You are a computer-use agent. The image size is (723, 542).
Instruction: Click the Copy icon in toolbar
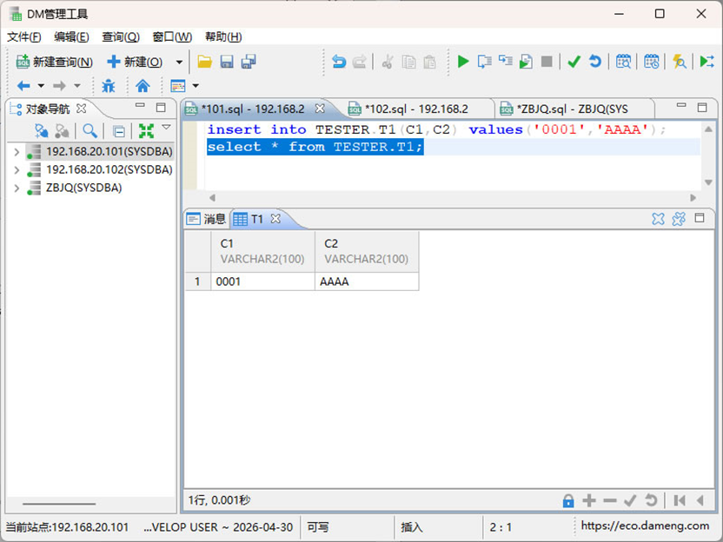(x=408, y=62)
